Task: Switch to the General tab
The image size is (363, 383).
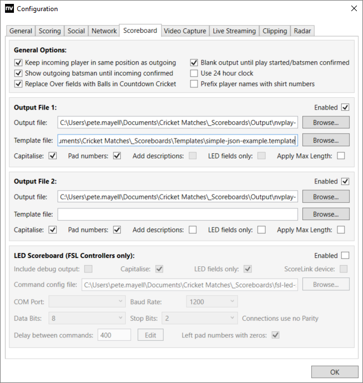Action: click(21, 31)
